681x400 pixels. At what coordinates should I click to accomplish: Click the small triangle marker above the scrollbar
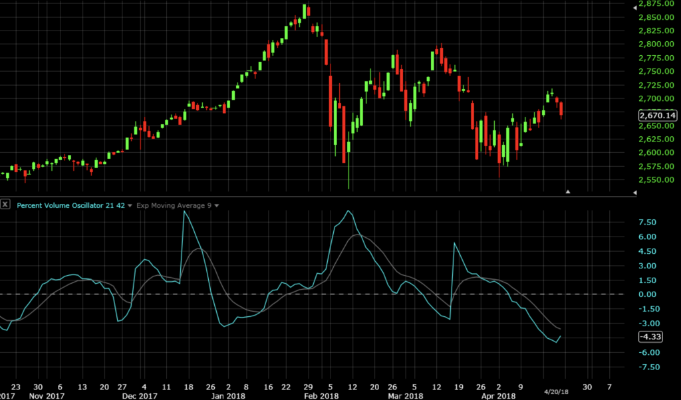(x=569, y=191)
